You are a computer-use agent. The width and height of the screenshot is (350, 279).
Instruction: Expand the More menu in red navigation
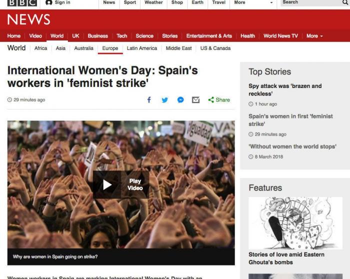point(314,36)
